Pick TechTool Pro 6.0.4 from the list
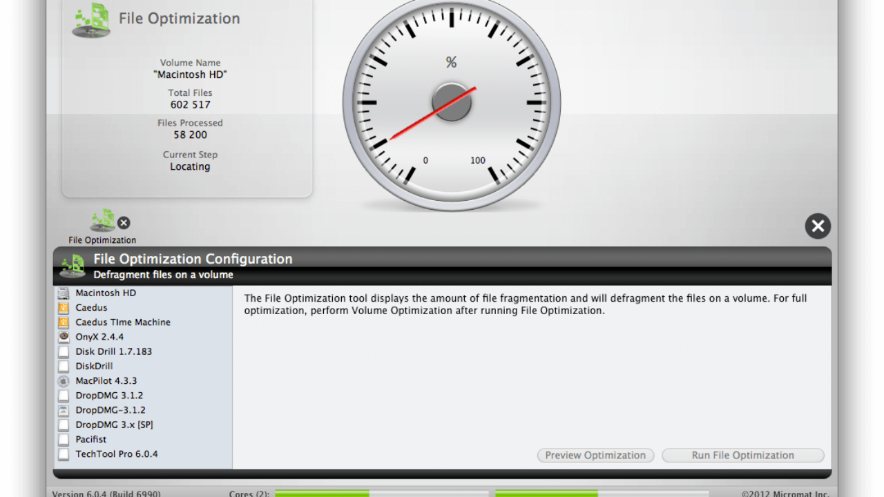The height and width of the screenshot is (497, 884). [117, 454]
